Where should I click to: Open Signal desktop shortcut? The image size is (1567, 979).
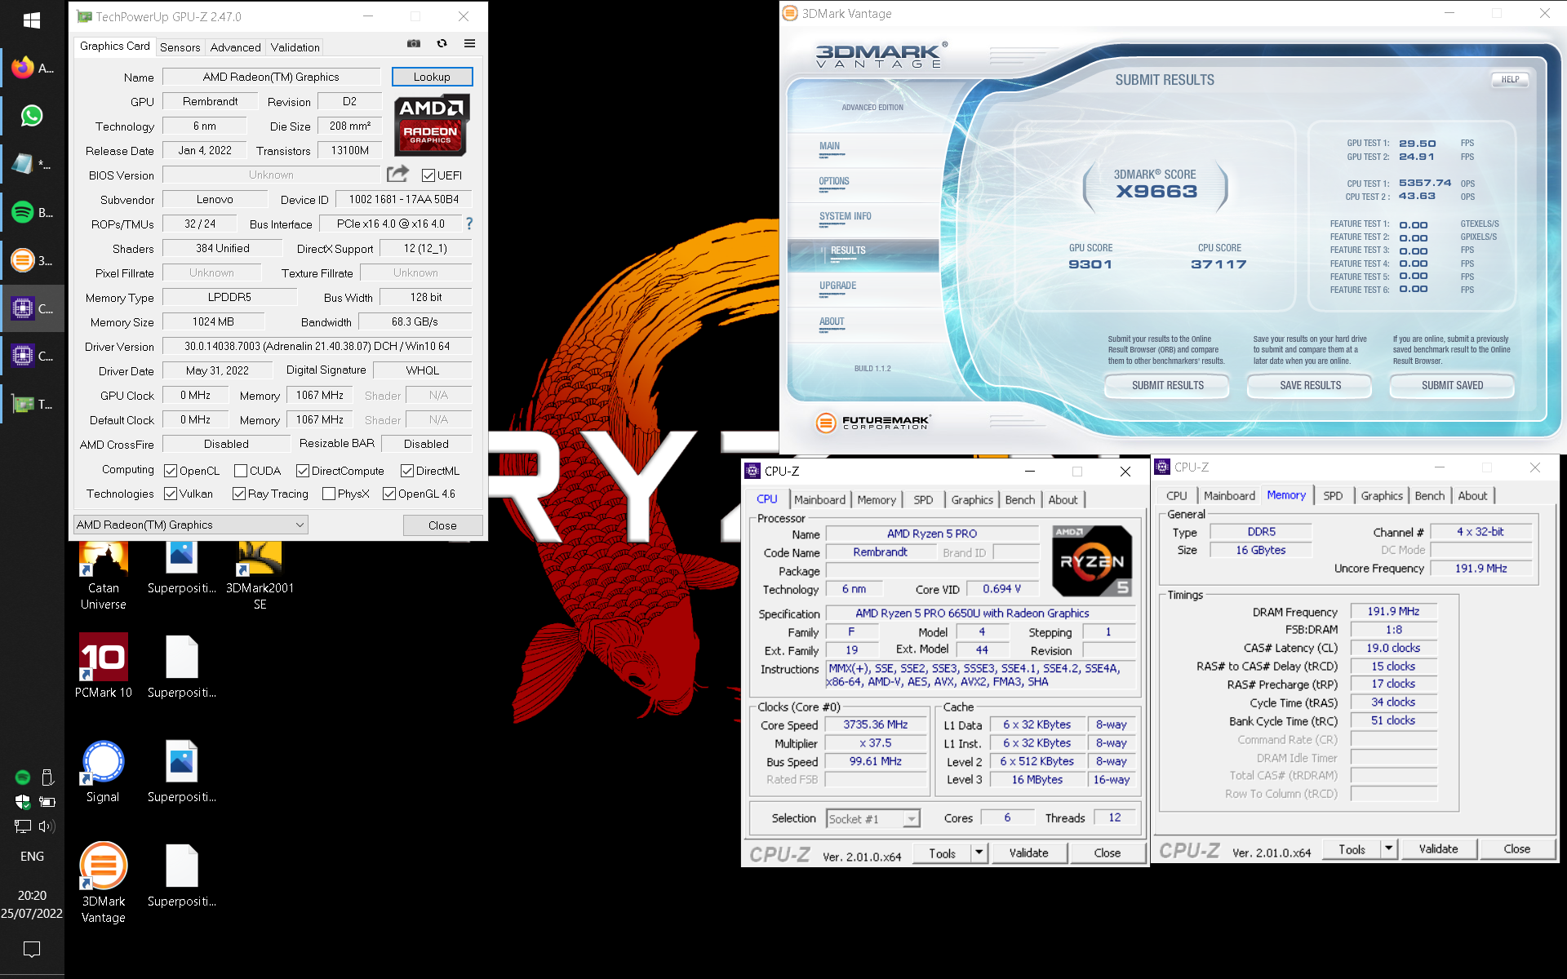103,771
